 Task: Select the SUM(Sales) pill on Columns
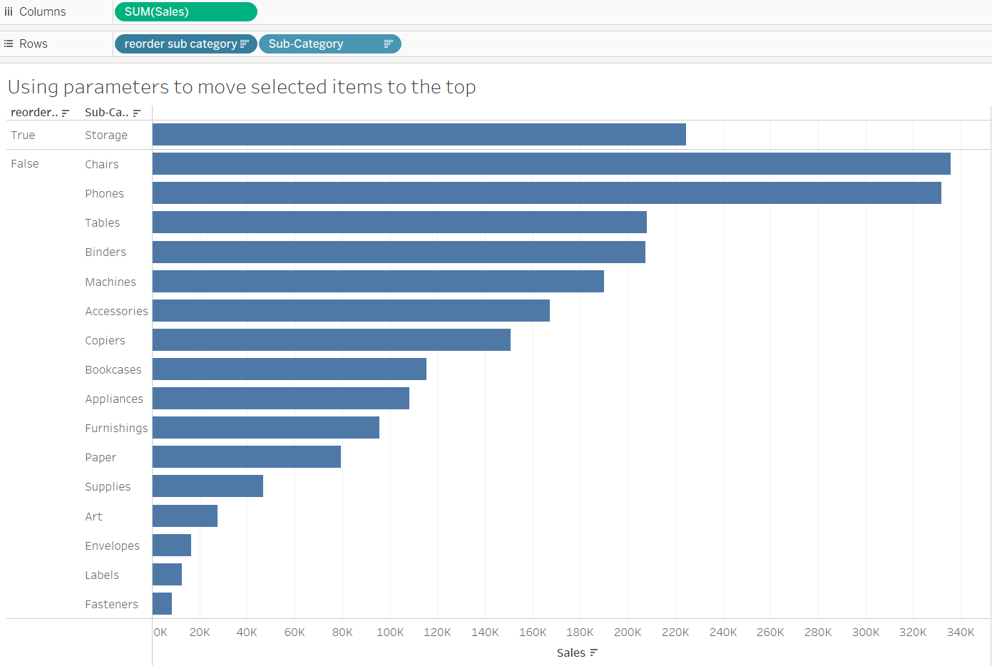click(185, 12)
